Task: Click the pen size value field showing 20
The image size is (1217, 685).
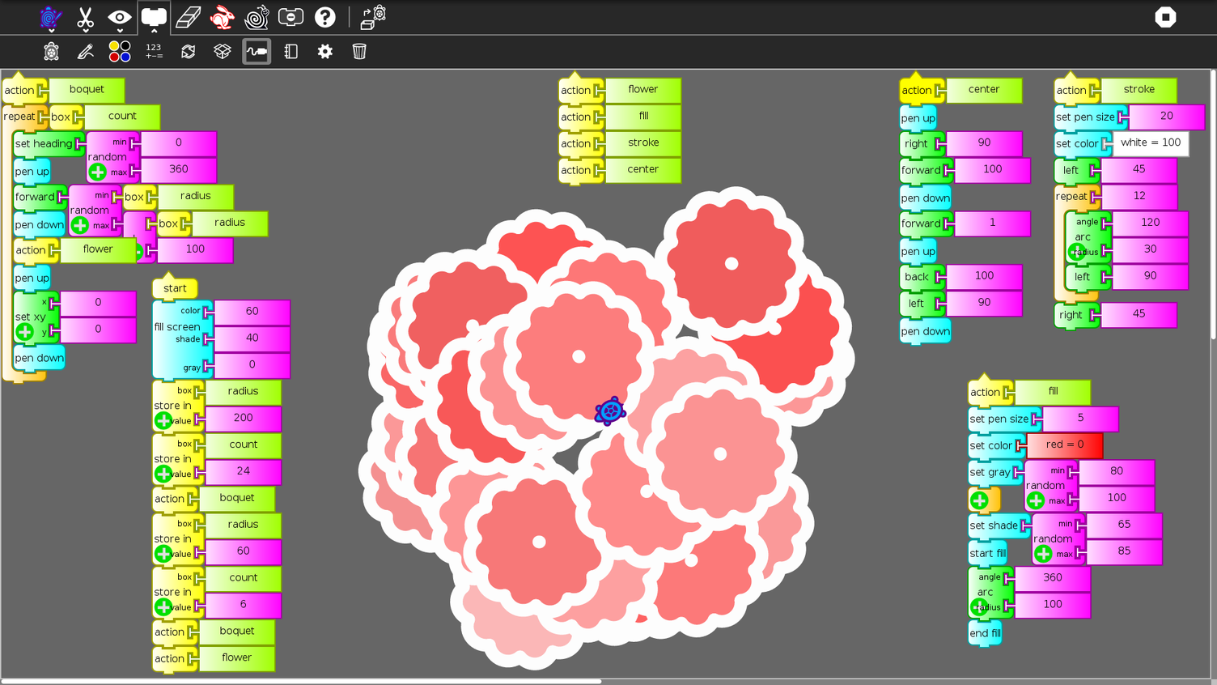Action: point(1166,116)
